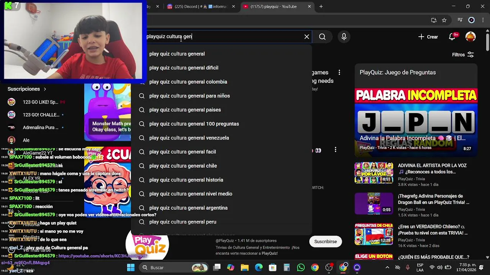The width and height of the screenshot is (490, 275).
Task: Click the Suscribirse button for PlayQuiz
Action: coord(325,241)
